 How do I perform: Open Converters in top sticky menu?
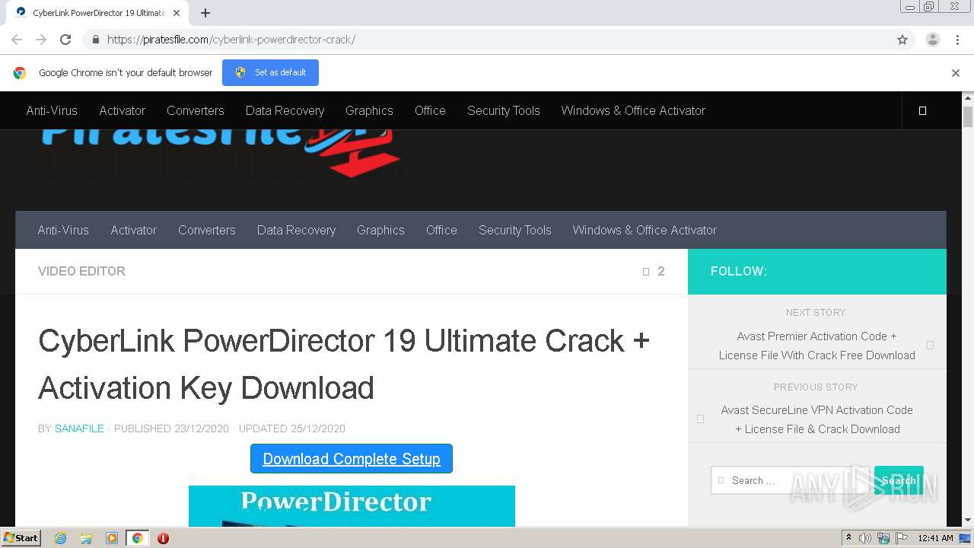pyautogui.click(x=196, y=110)
